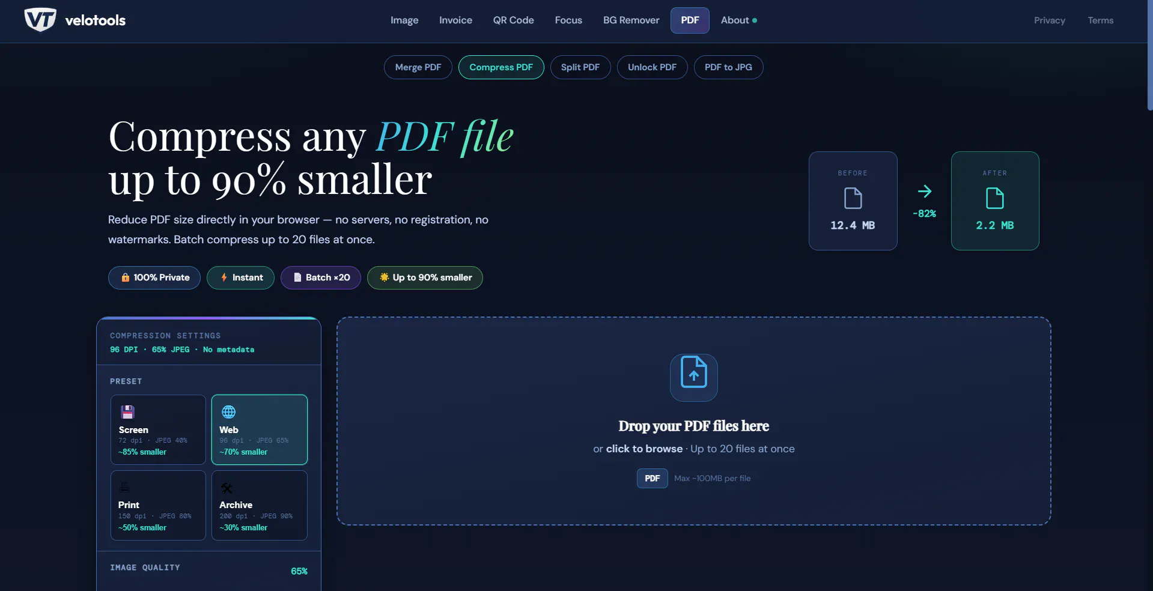The height and width of the screenshot is (591, 1153).
Task: Click the tools icon on Archive preset
Action: coord(227,488)
